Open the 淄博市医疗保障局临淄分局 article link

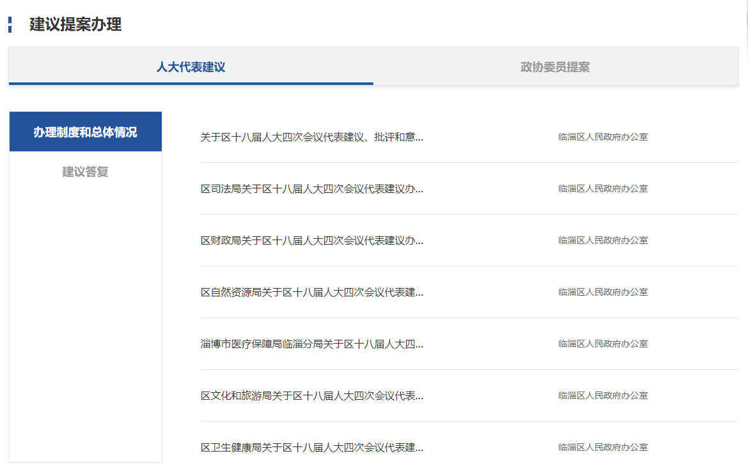point(311,344)
